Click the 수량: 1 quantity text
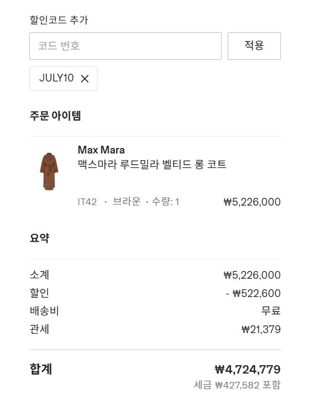This screenshot has width=318, height=404. (166, 201)
